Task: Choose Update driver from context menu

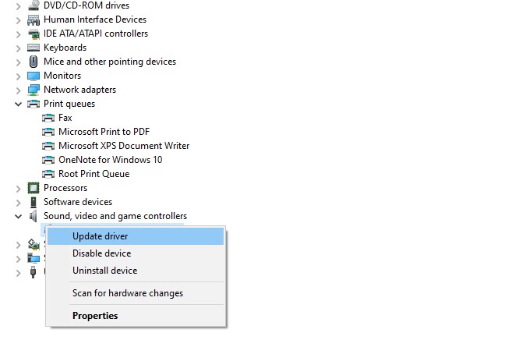Action: [100, 236]
